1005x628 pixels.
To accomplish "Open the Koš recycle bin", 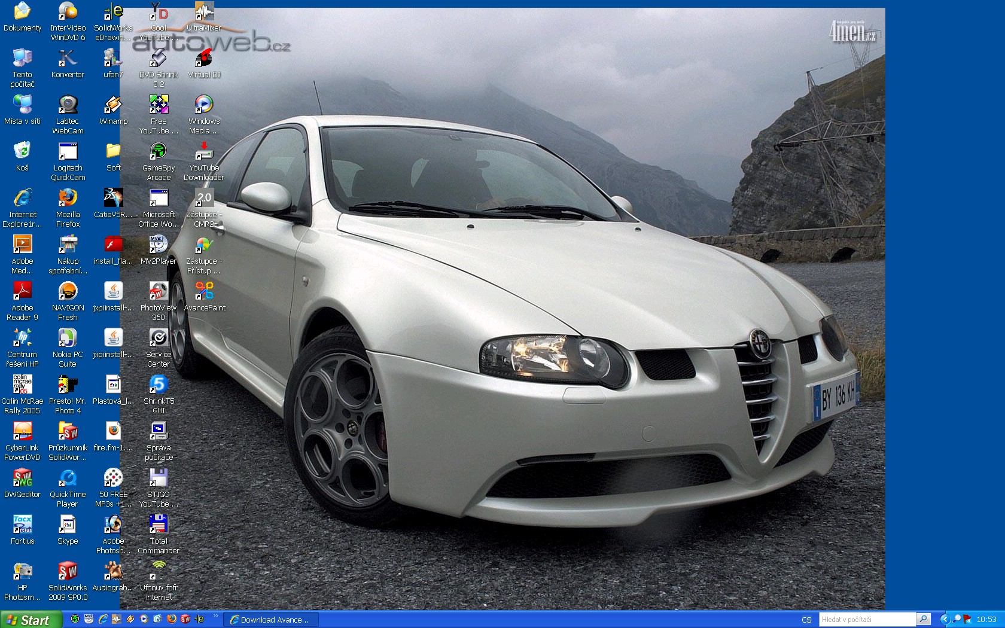I will pyautogui.click(x=22, y=151).
